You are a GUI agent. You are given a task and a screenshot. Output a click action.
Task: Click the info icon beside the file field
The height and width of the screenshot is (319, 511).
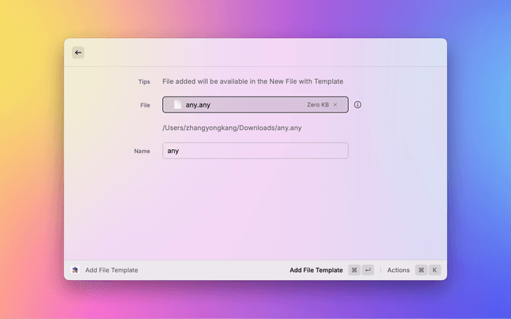pyautogui.click(x=358, y=104)
